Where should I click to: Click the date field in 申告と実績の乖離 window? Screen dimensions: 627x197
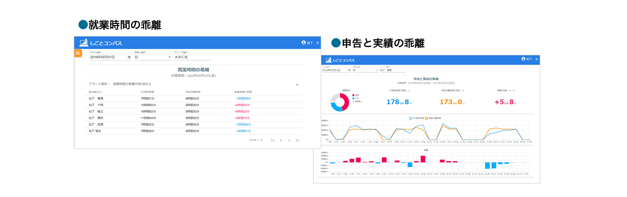pos(336,70)
